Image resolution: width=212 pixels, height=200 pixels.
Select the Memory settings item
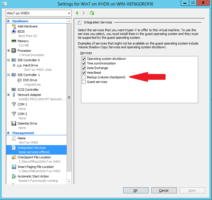coord(23,41)
